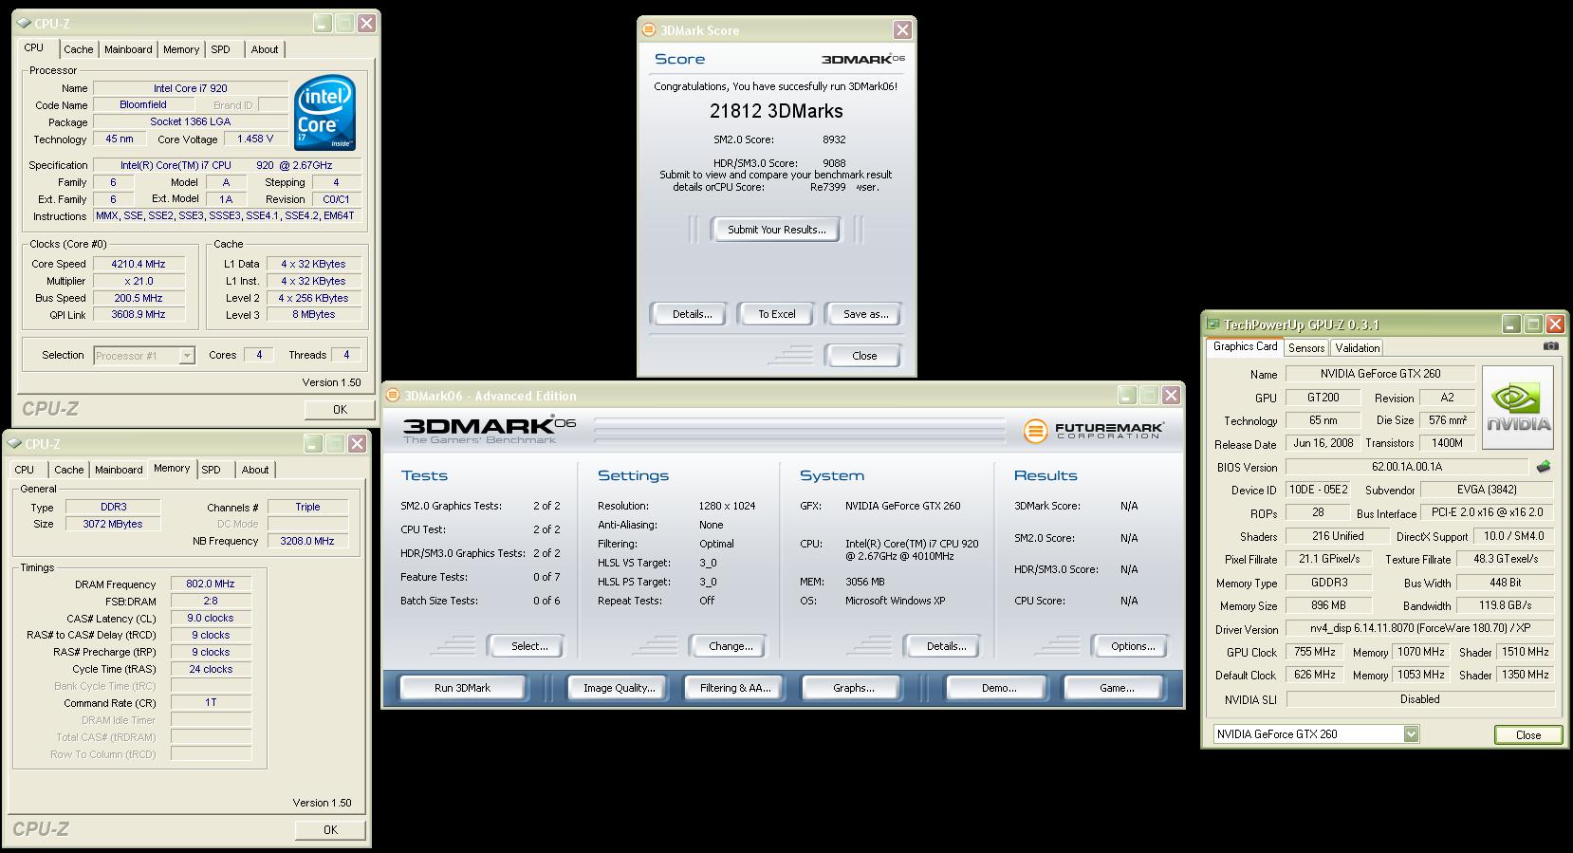Export score with To Excel button

point(776,314)
